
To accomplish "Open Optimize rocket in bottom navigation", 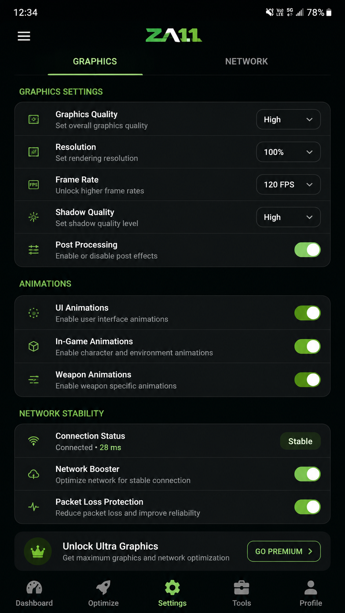I will coord(103,594).
